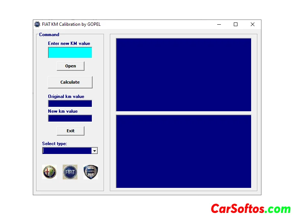Image resolution: width=295 pixels, height=221 pixels.
Task: Focus the cyan Enter new KM value field
Action: click(x=70, y=53)
